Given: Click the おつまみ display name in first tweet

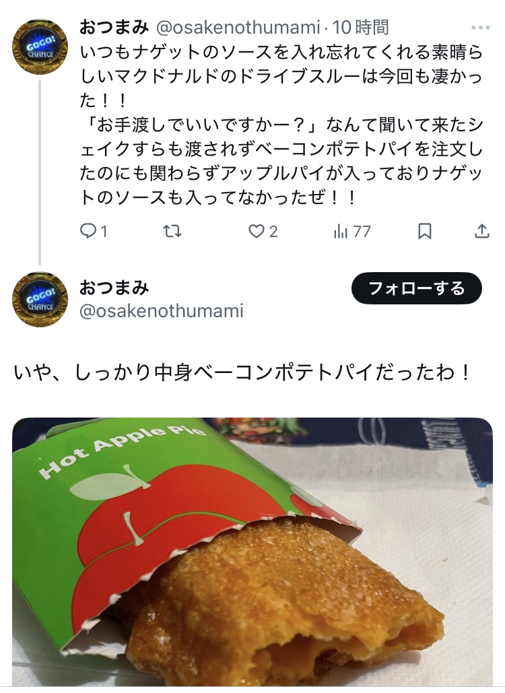Looking at the screenshot, I should click(114, 28).
